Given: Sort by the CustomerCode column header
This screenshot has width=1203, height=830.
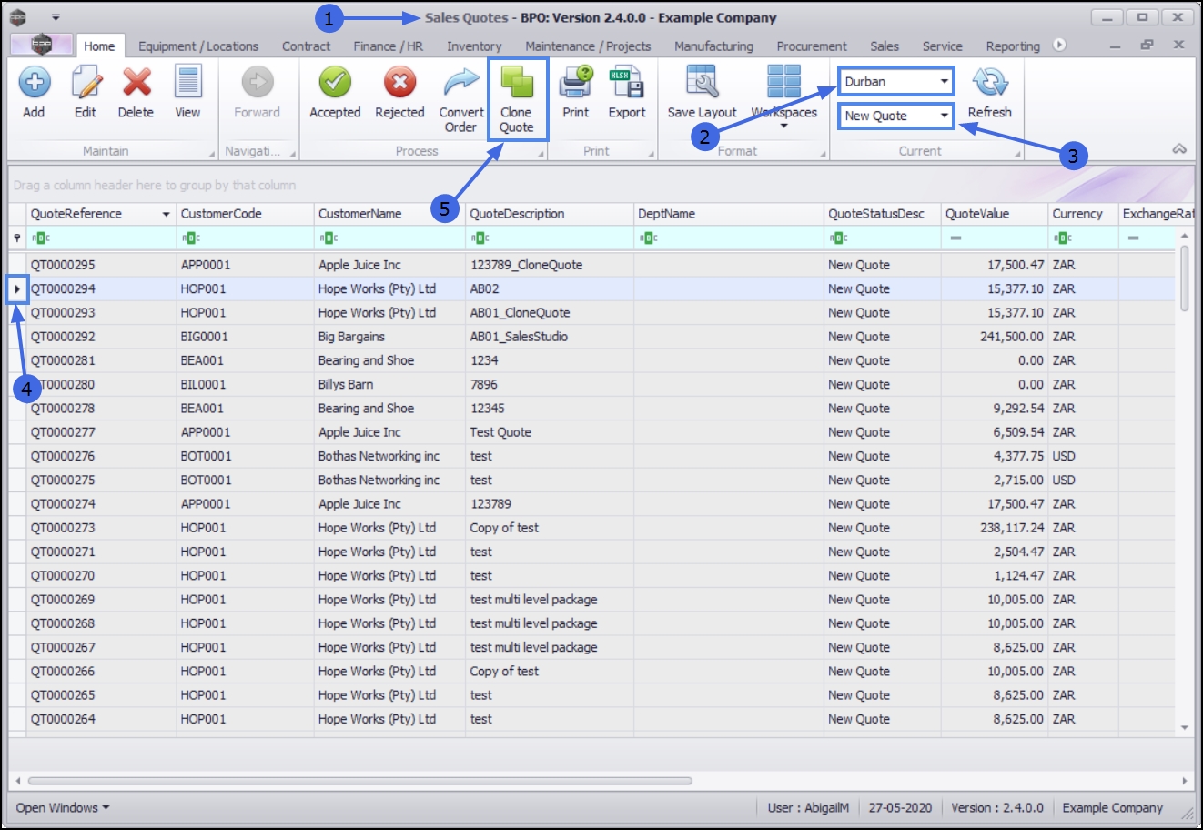Looking at the screenshot, I should (245, 214).
